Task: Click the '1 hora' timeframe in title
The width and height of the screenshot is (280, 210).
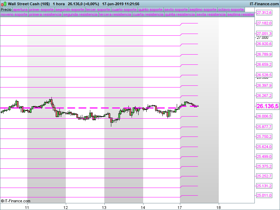Action: click(x=59, y=4)
